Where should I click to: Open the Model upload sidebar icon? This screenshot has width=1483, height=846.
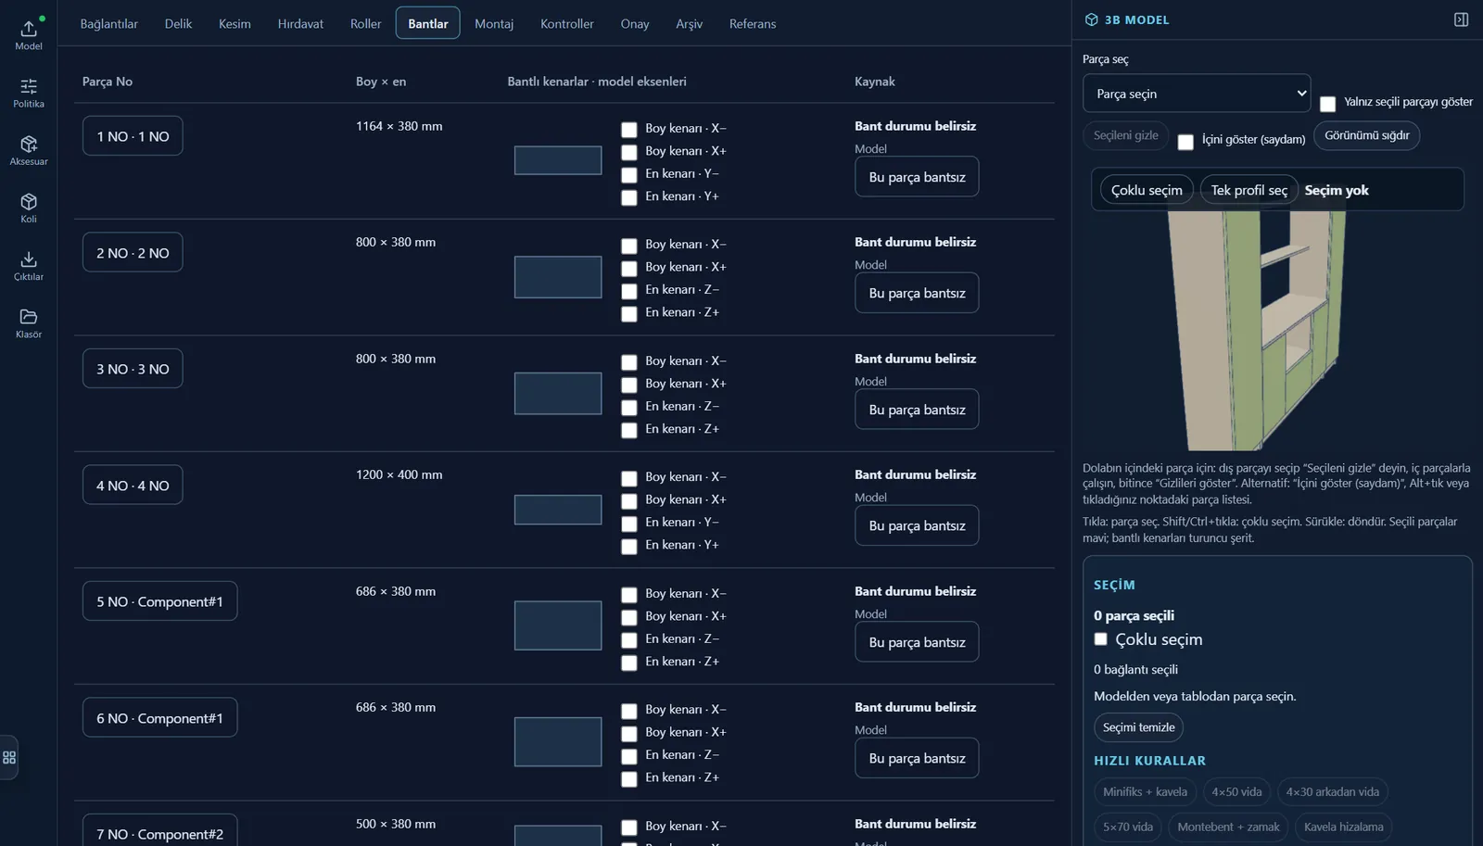[29, 34]
